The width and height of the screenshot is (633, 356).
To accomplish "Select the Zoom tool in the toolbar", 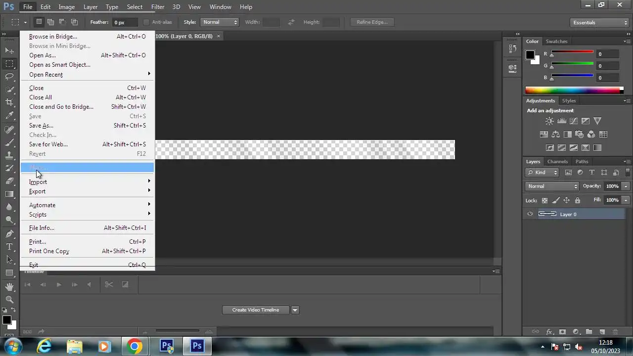I will click(x=9, y=300).
